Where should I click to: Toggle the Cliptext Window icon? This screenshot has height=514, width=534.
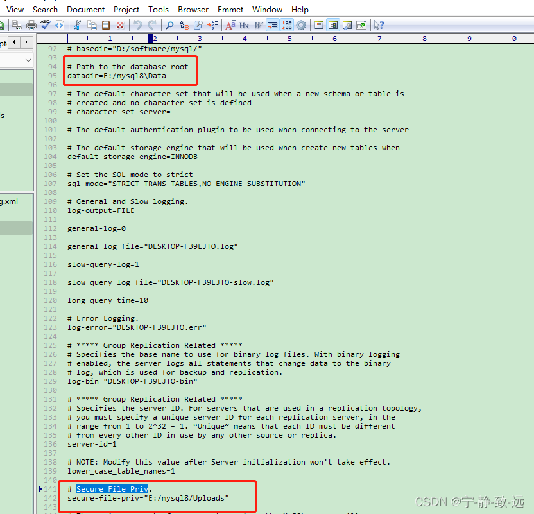click(x=333, y=25)
